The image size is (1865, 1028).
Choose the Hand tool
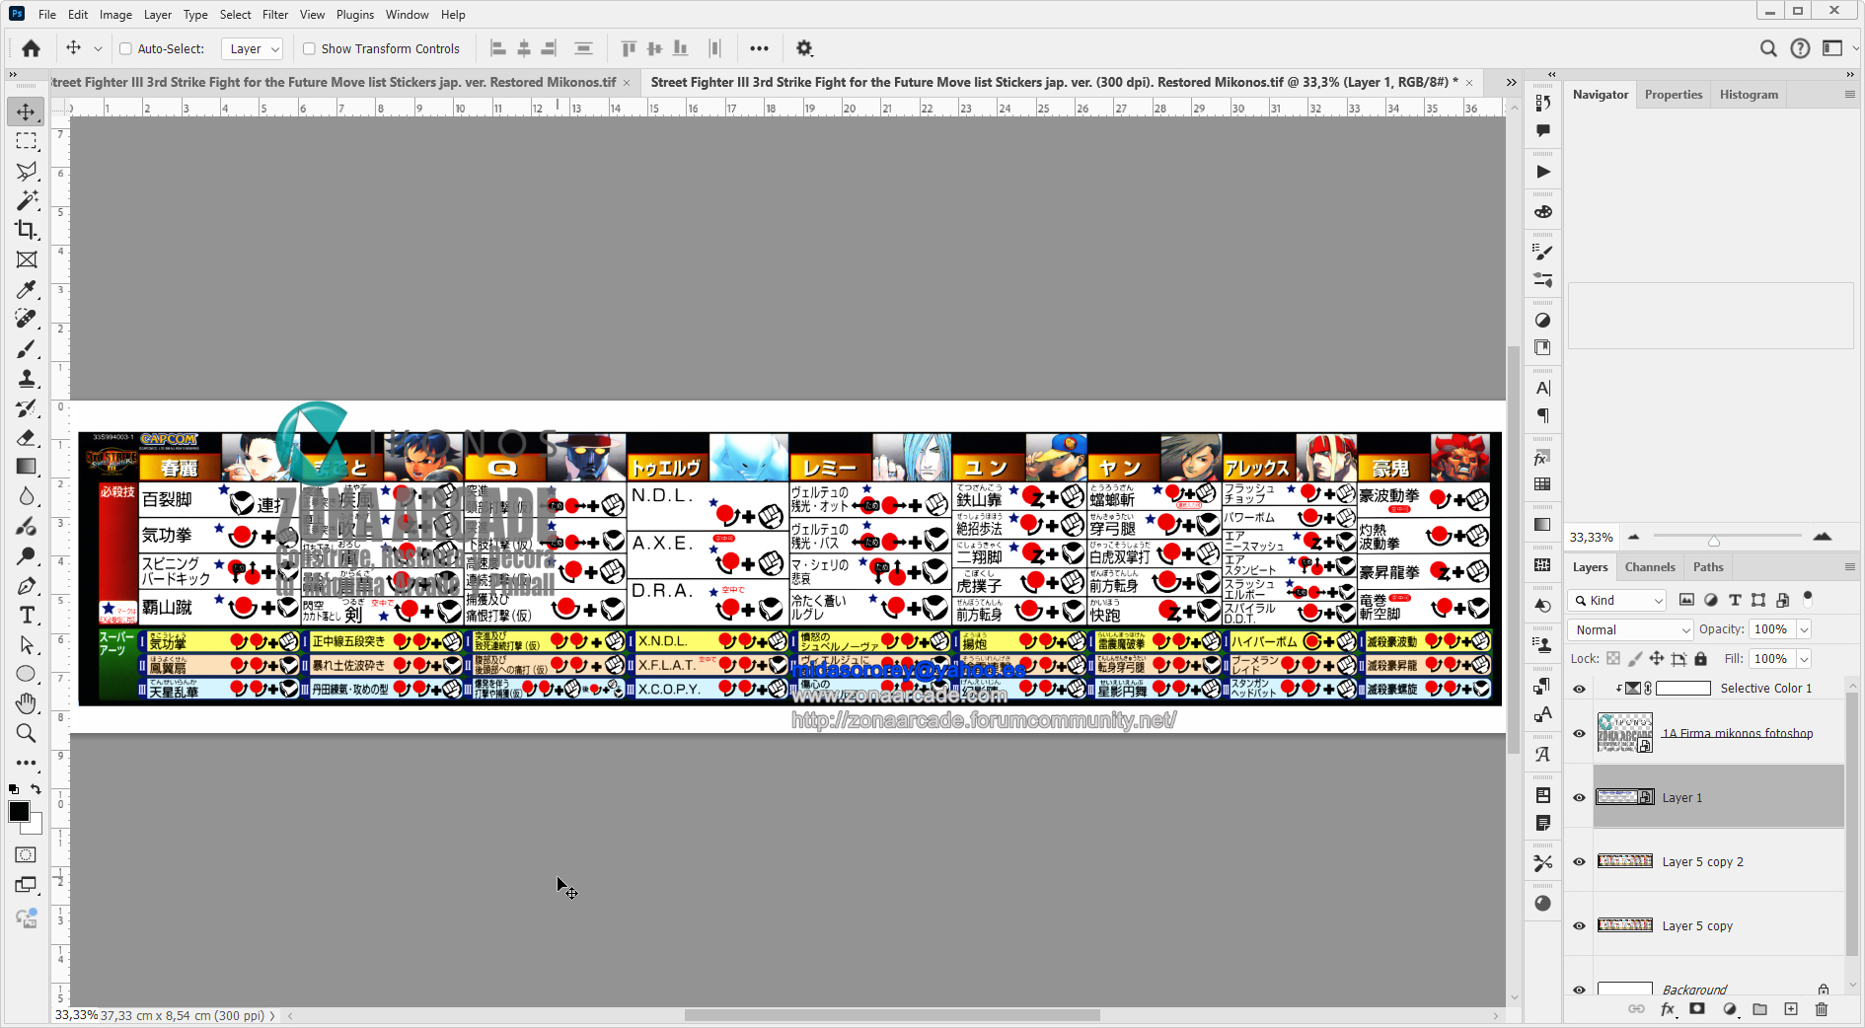tap(27, 703)
